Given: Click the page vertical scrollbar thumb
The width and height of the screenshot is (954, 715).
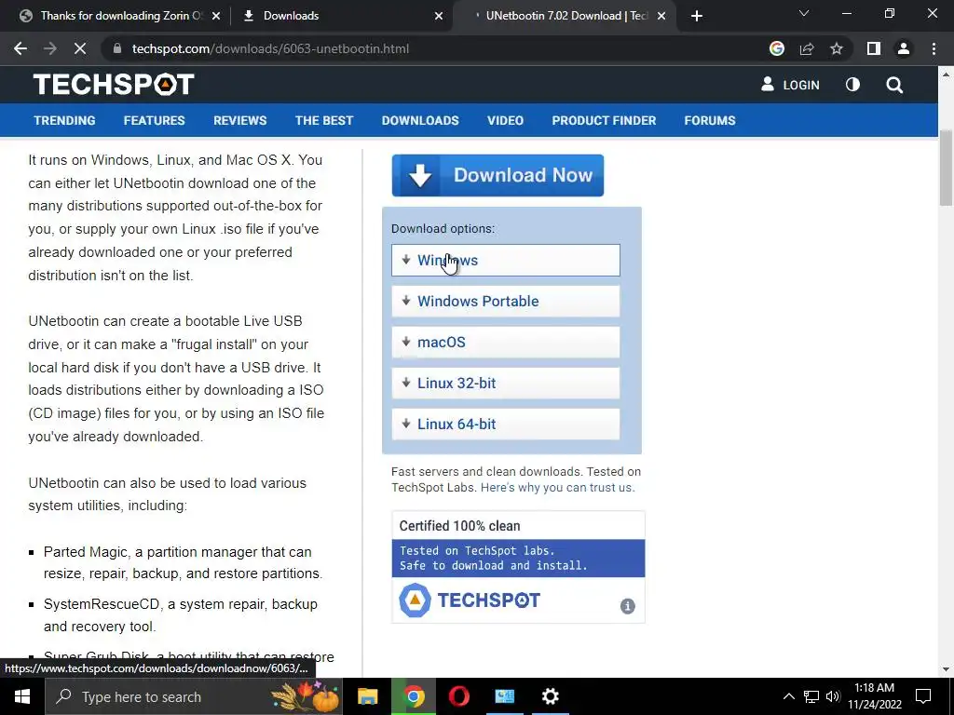Looking at the screenshot, I should 946,169.
